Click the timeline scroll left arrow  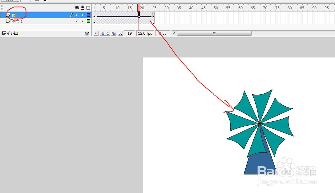[x=174, y=33]
